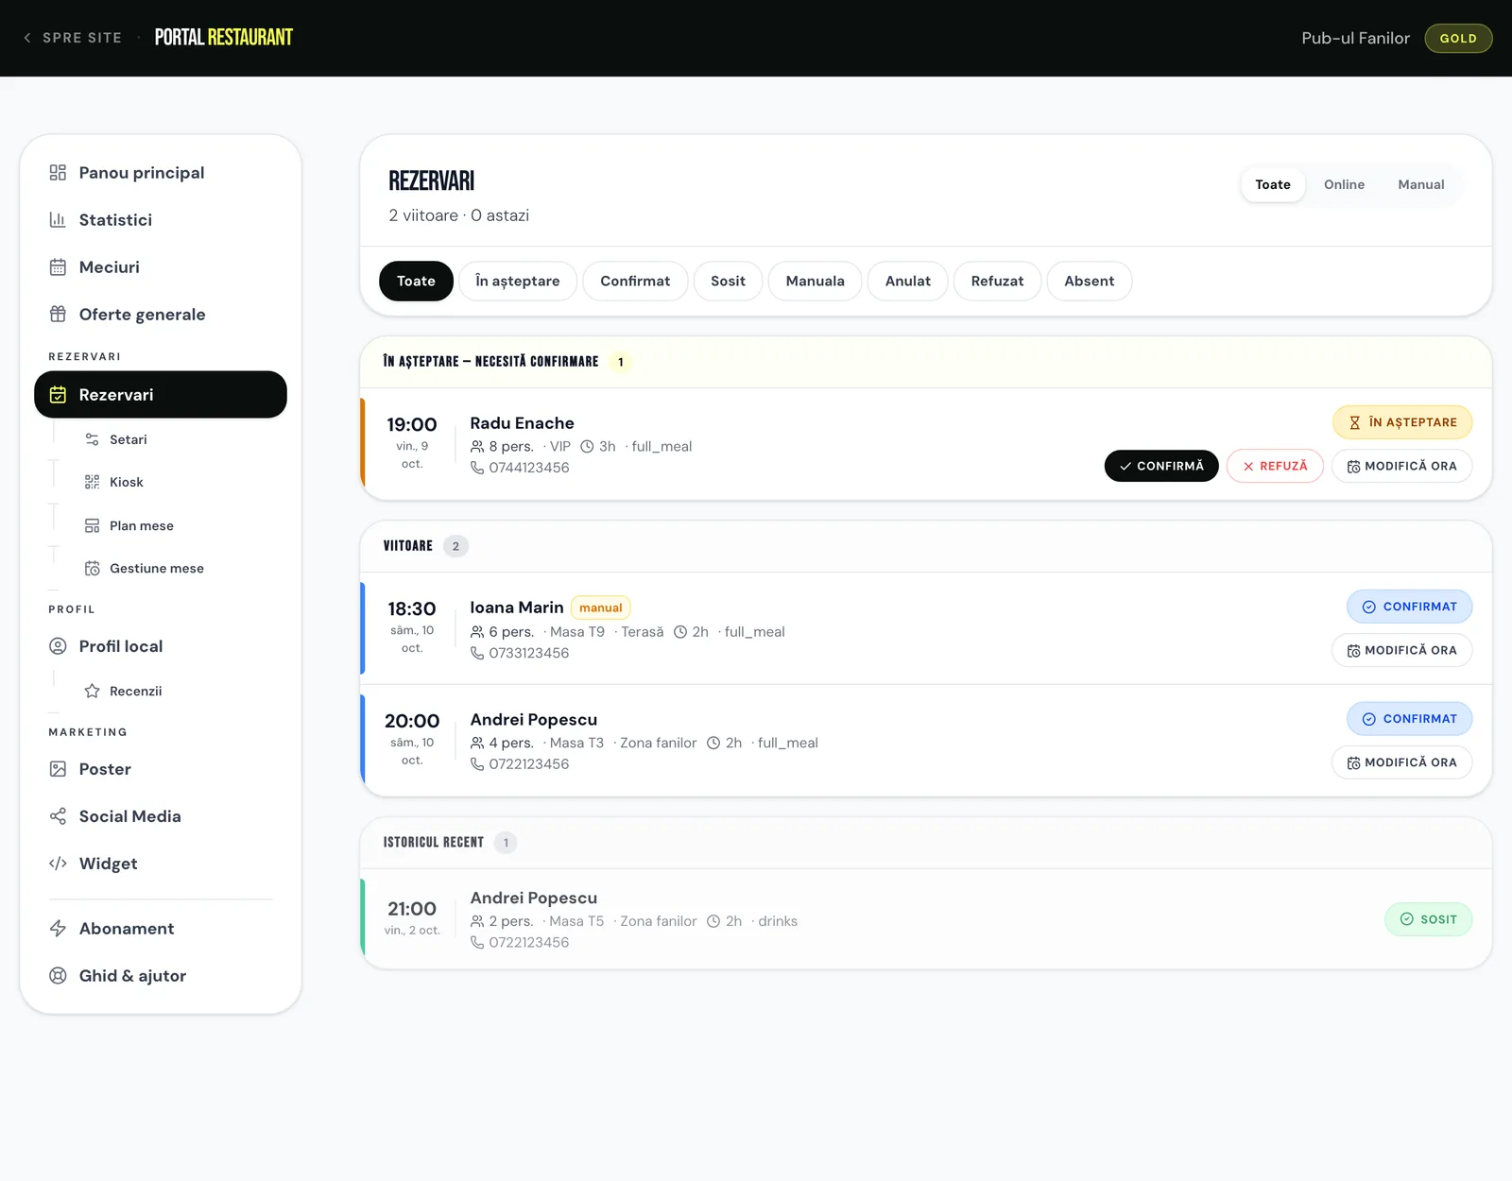Click the Ghid & ajutor lifebuoy icon
This screenshot has width=1512, height=1181.
[x=58, y=976]
